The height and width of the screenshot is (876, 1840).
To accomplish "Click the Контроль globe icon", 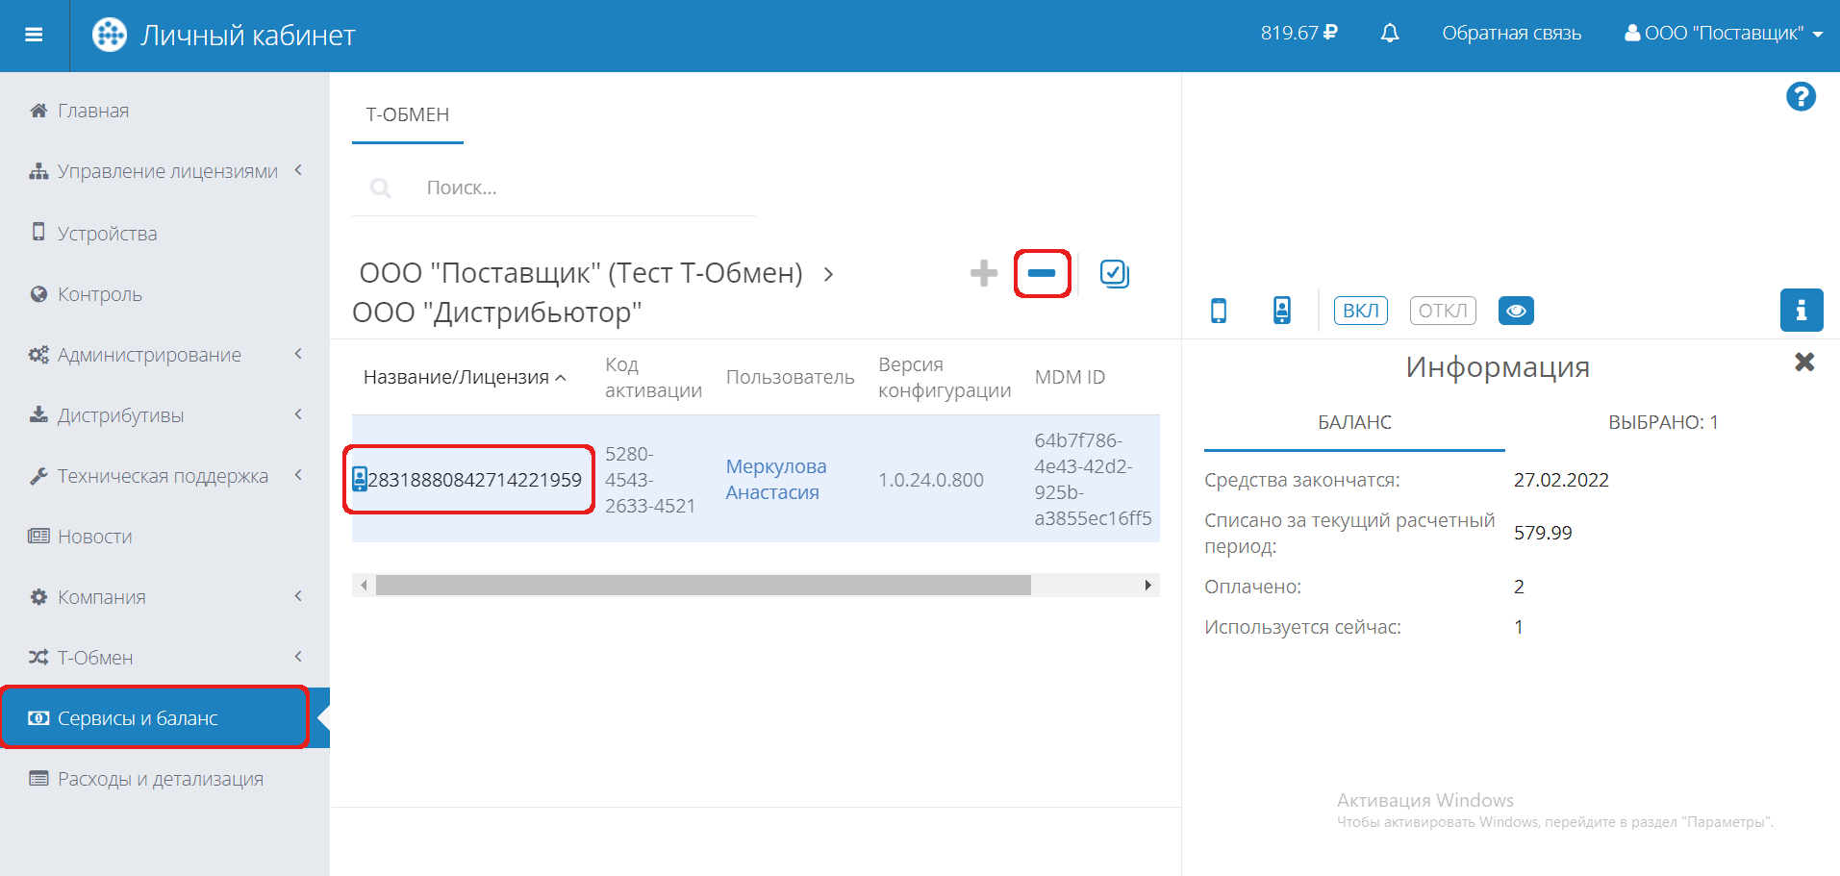I will coord(38,294).
